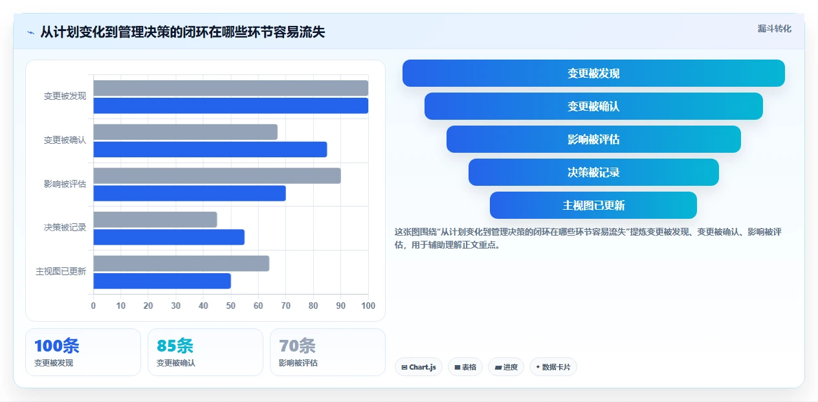Click the gray bar for 影响被评估
This screenshot has width=818, height=402.
click(x=217, y=175)
